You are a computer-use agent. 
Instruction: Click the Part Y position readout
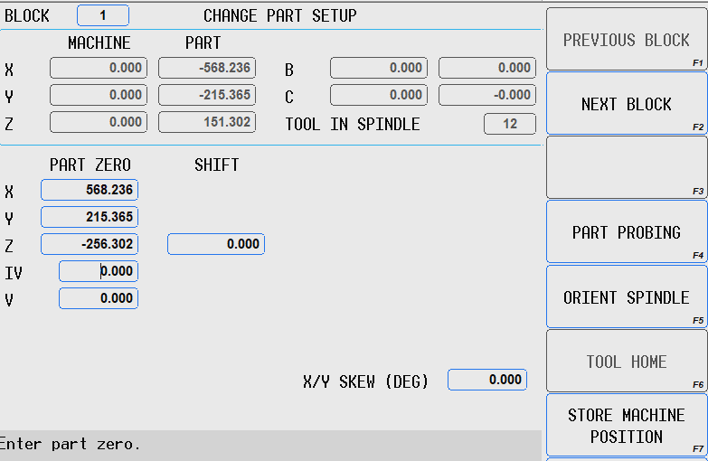(207, 95)
